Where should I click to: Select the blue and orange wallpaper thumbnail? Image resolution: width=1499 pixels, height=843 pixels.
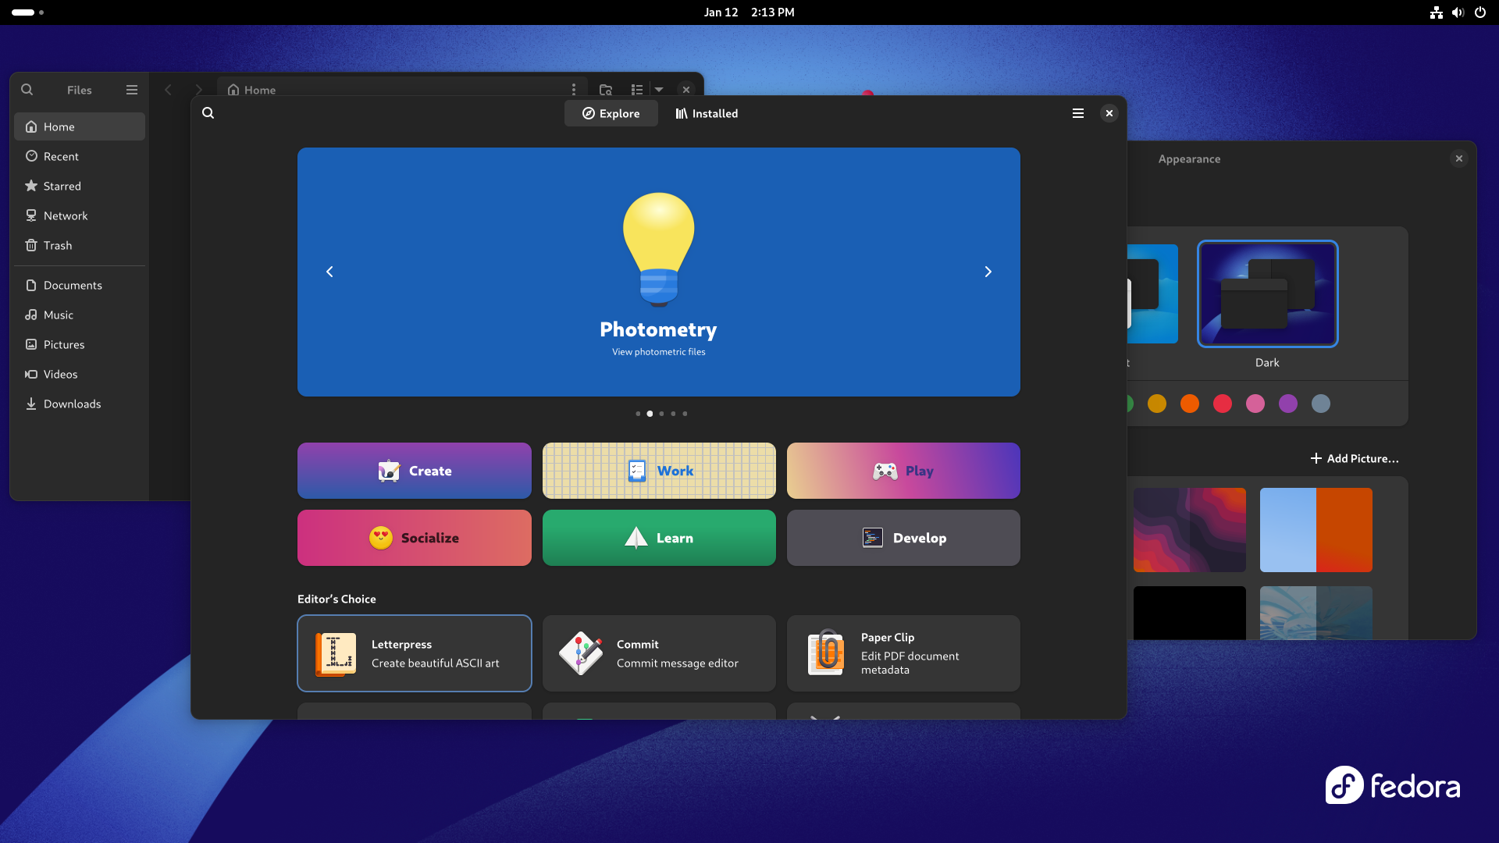click(x=1316, y=530)
